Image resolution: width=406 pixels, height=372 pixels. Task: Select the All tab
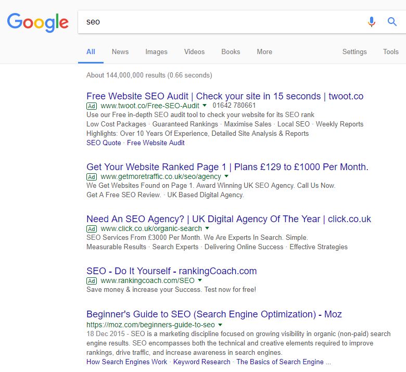91,52
